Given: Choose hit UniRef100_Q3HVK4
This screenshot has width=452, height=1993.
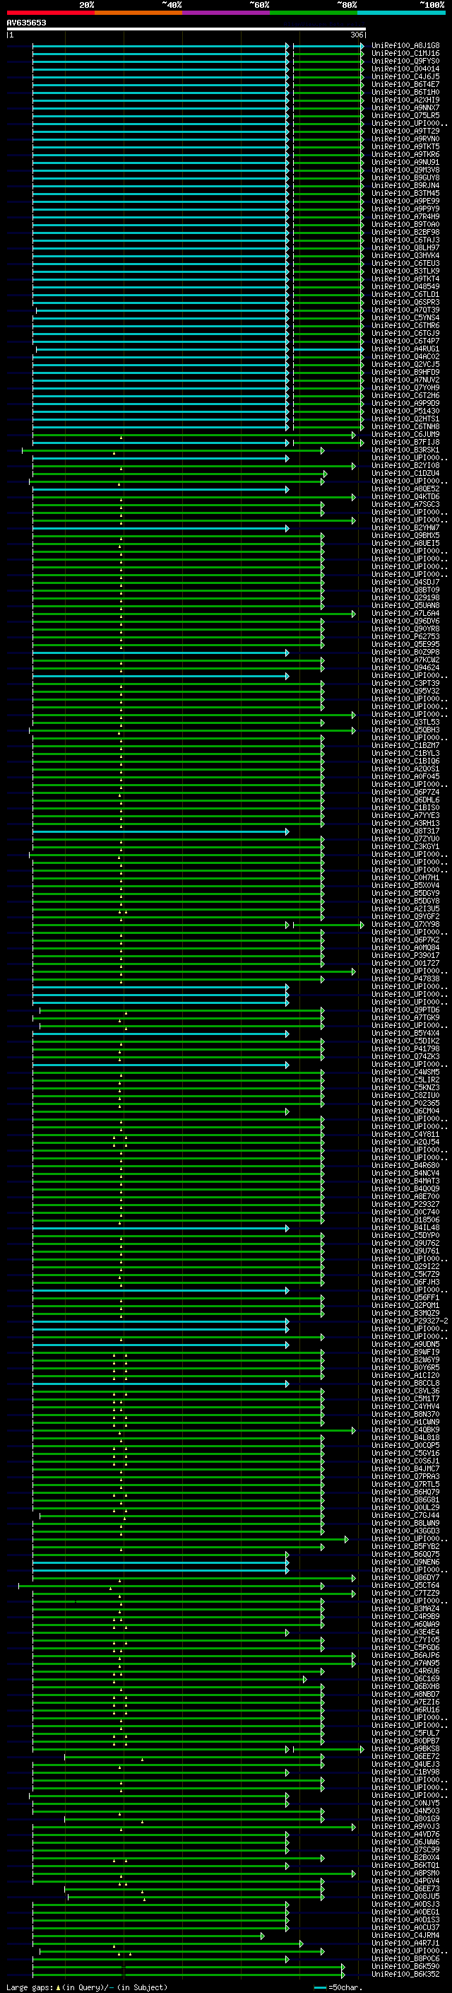Looking at the screenshot, I should tap(405, 255).
